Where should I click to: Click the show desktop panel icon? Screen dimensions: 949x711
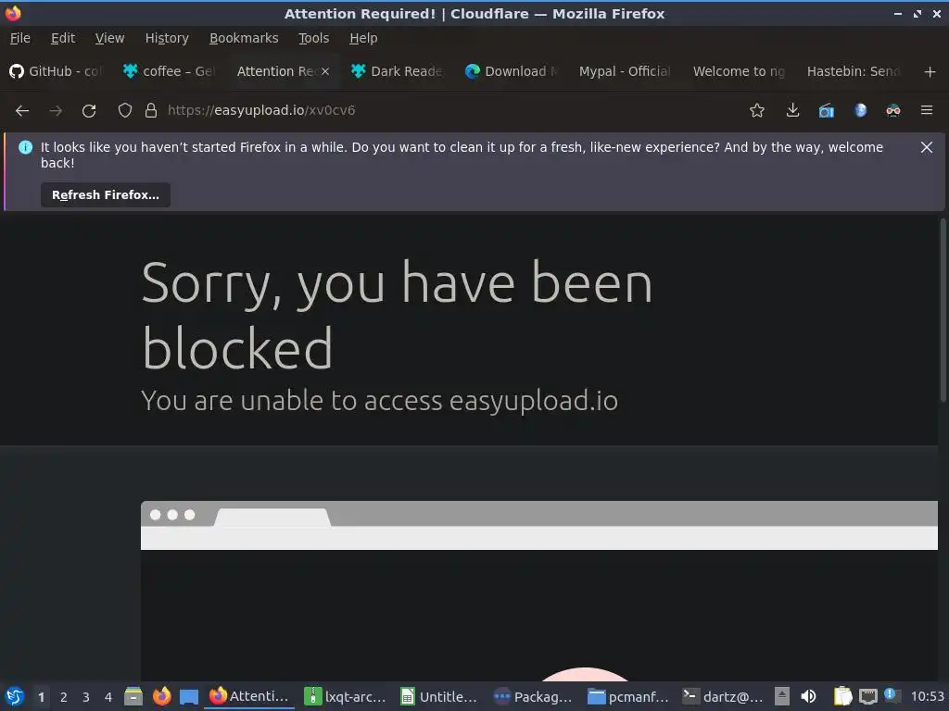[x=189, y=697]
